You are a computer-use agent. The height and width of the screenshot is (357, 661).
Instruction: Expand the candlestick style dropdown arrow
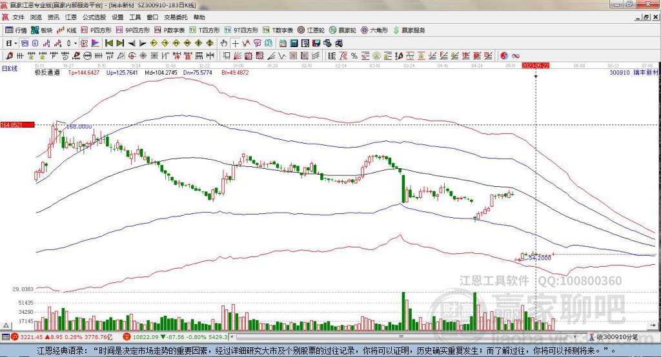click(x=76, y=43)
